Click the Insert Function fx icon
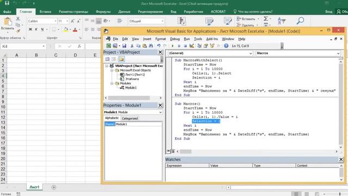This screenshot has width=348, height=196. point(79,46)
